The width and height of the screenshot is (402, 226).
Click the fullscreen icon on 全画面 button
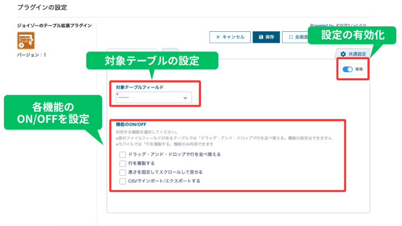[291, 37]
